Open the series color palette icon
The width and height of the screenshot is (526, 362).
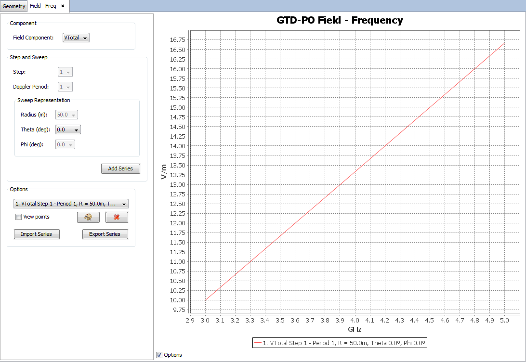click(x=88, y=217)
